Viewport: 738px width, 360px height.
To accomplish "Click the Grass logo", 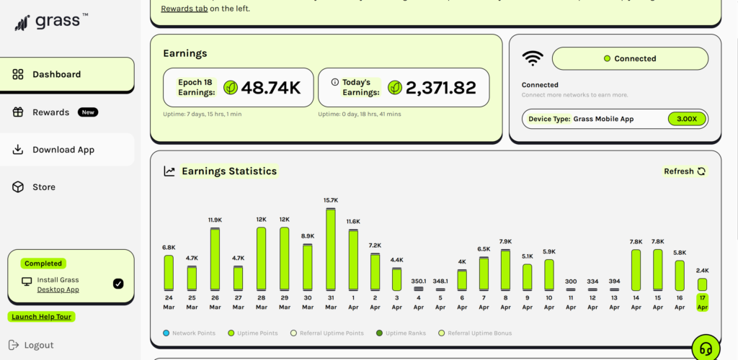I will coord(51,22).
